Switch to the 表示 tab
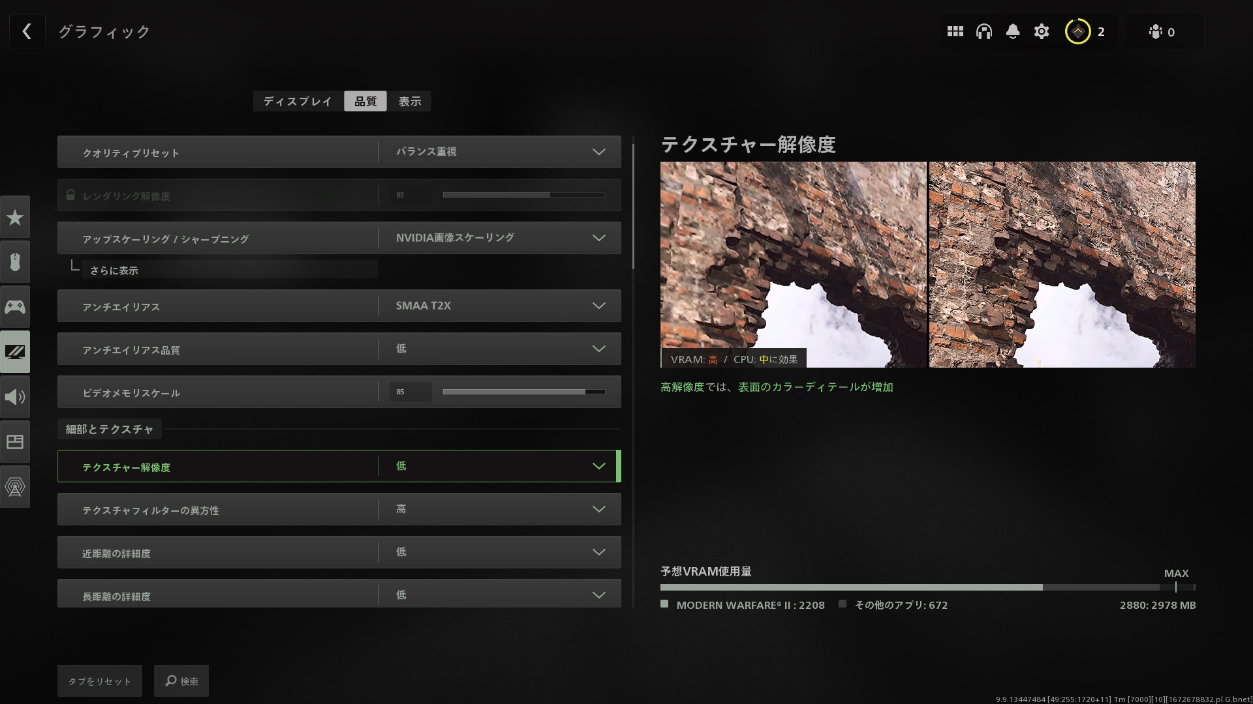 (410, 101)
